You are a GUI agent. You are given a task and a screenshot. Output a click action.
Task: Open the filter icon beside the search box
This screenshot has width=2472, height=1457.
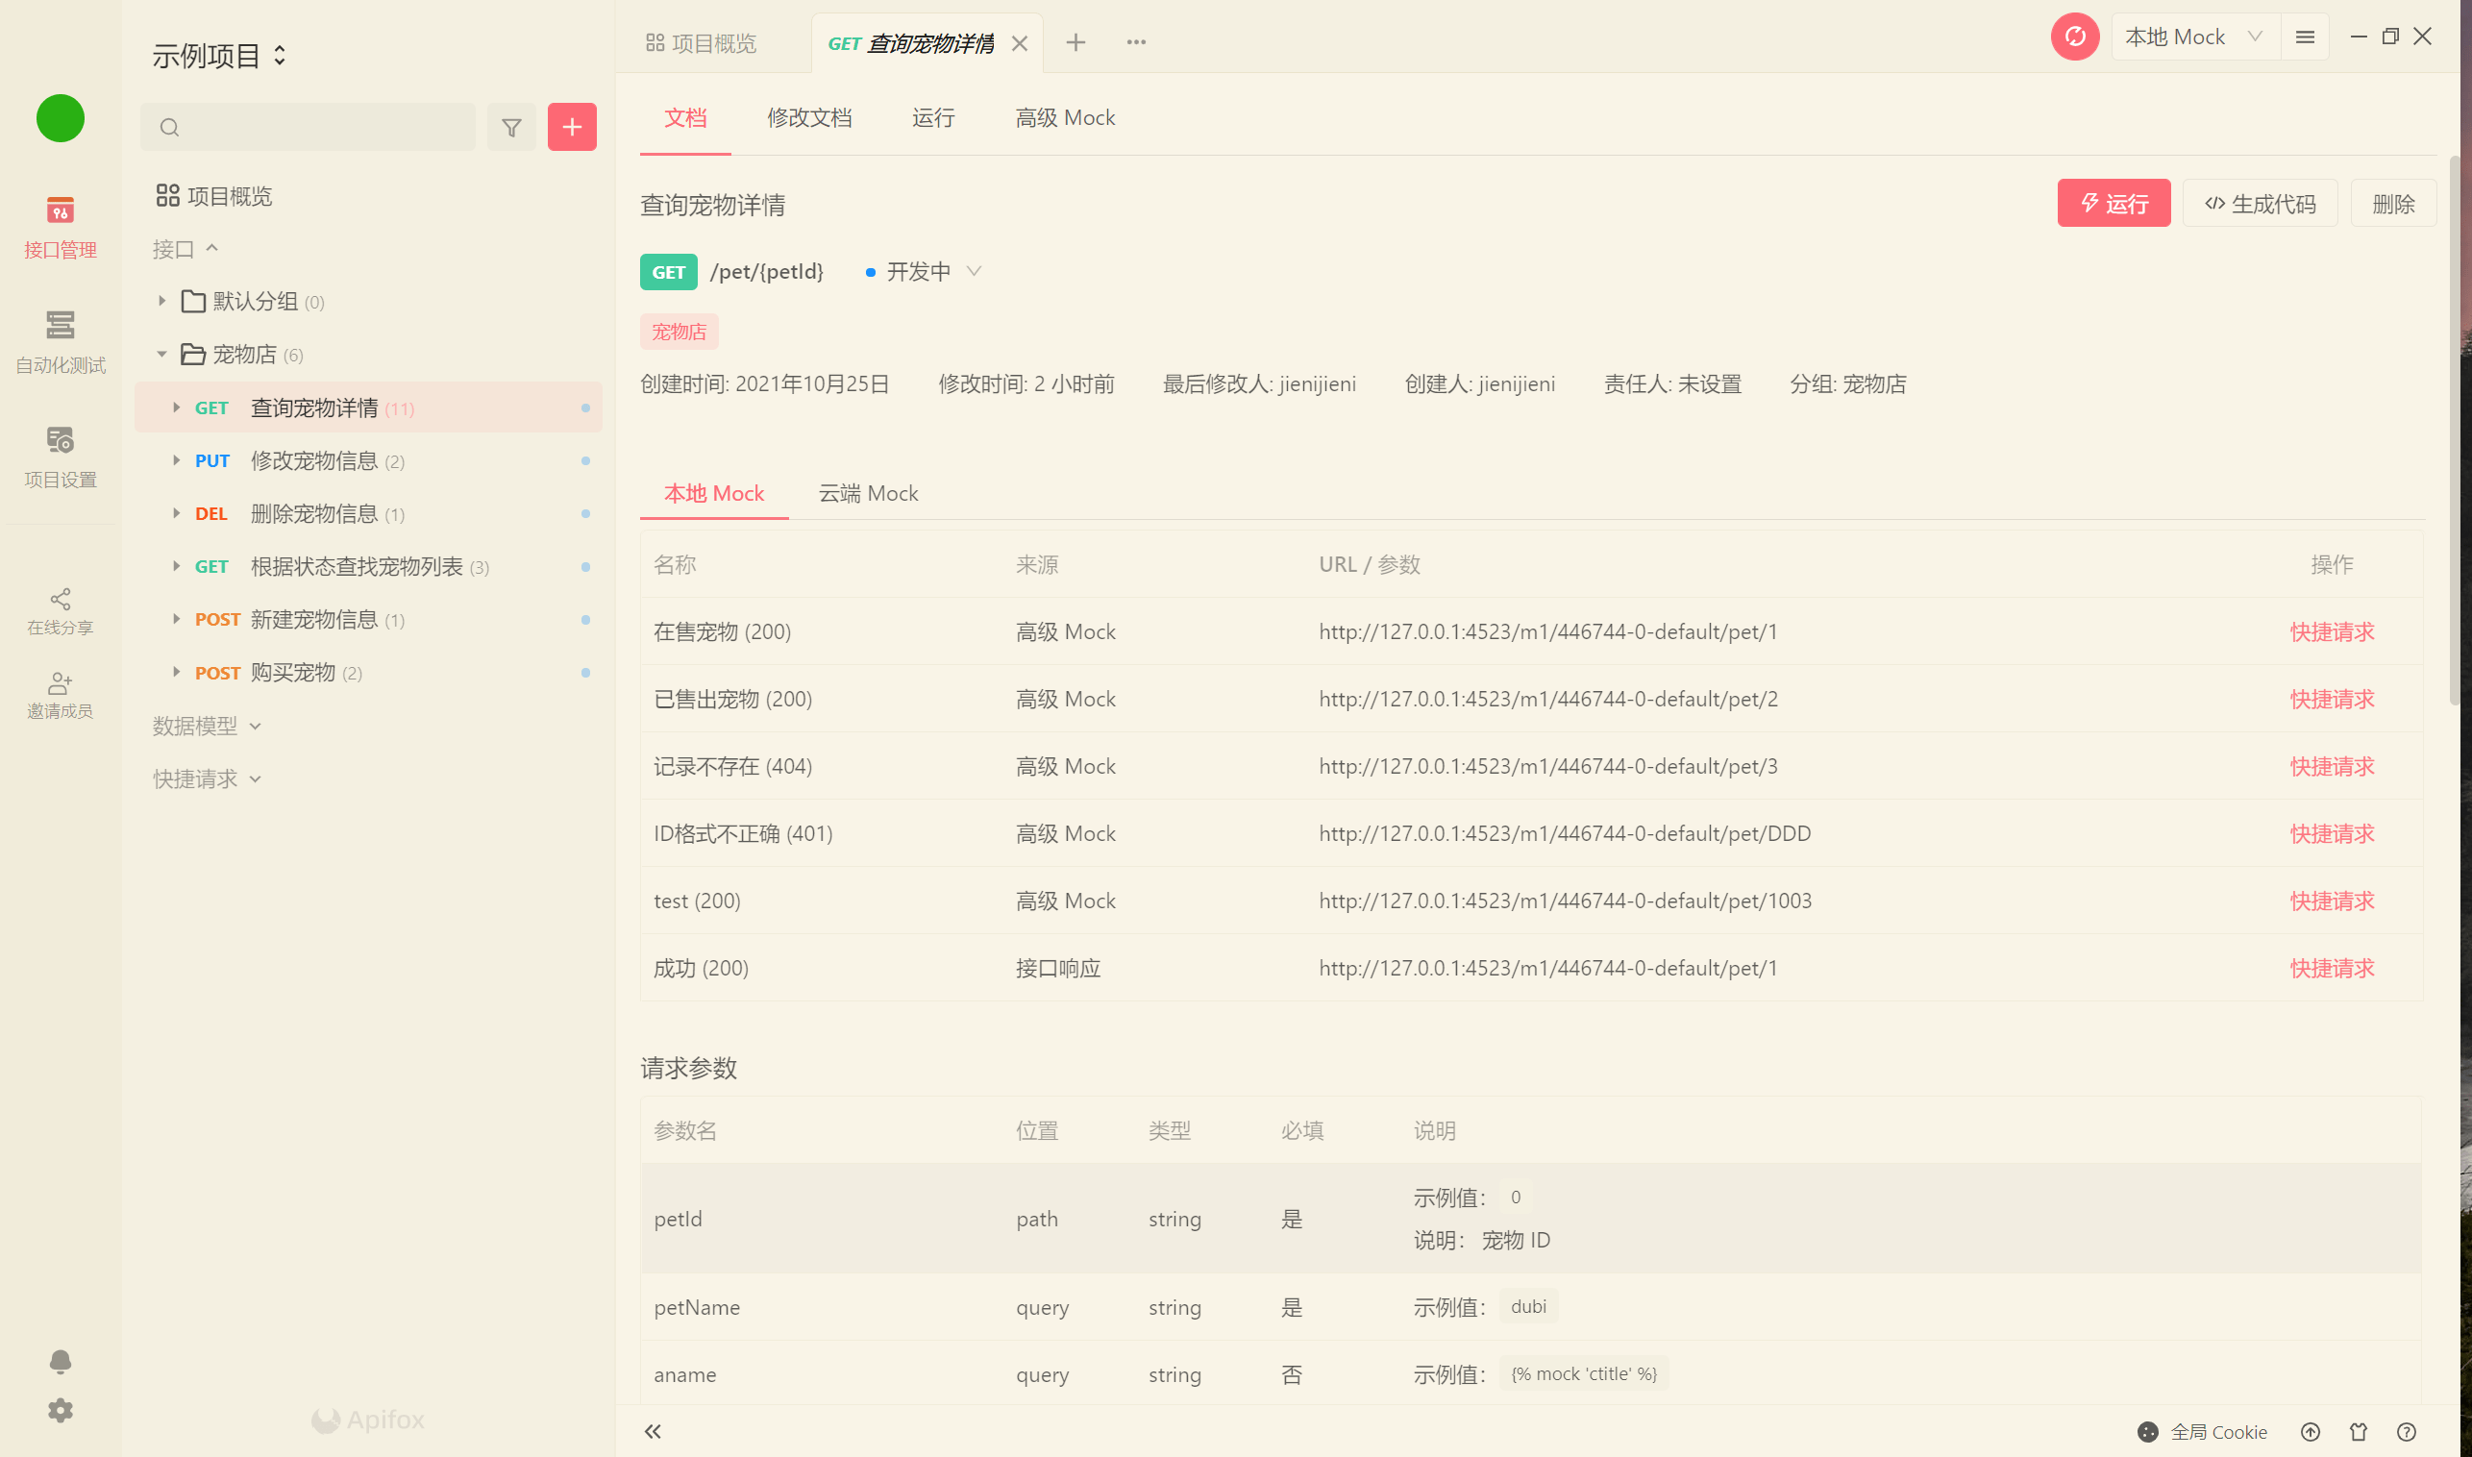pos(511,127)
